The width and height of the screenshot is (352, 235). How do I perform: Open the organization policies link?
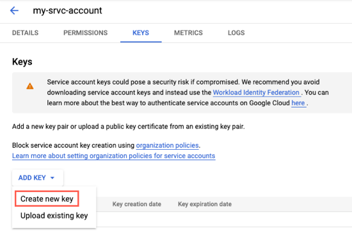coord(167,145)
